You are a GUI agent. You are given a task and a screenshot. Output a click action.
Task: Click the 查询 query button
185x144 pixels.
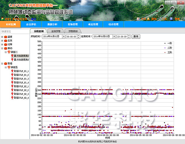(135, 36)
